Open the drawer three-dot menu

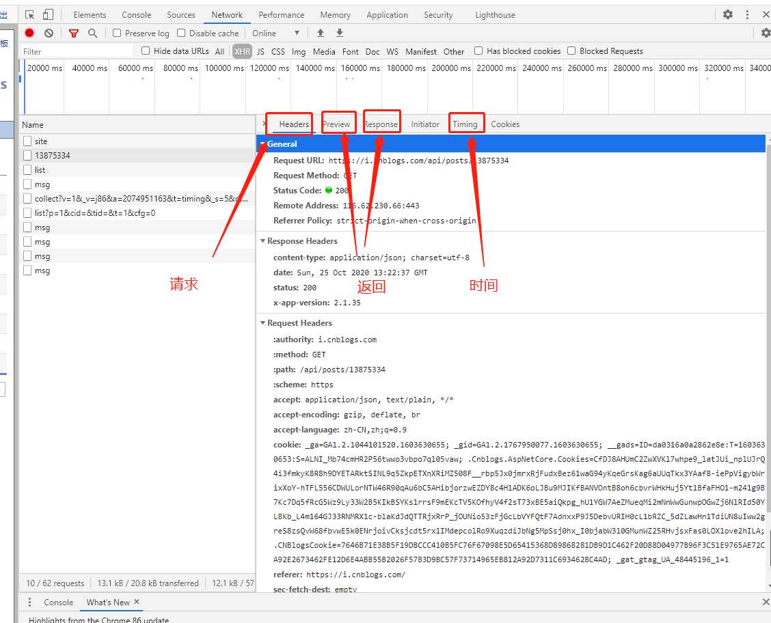pyautogui.click(x=29, y=602)
